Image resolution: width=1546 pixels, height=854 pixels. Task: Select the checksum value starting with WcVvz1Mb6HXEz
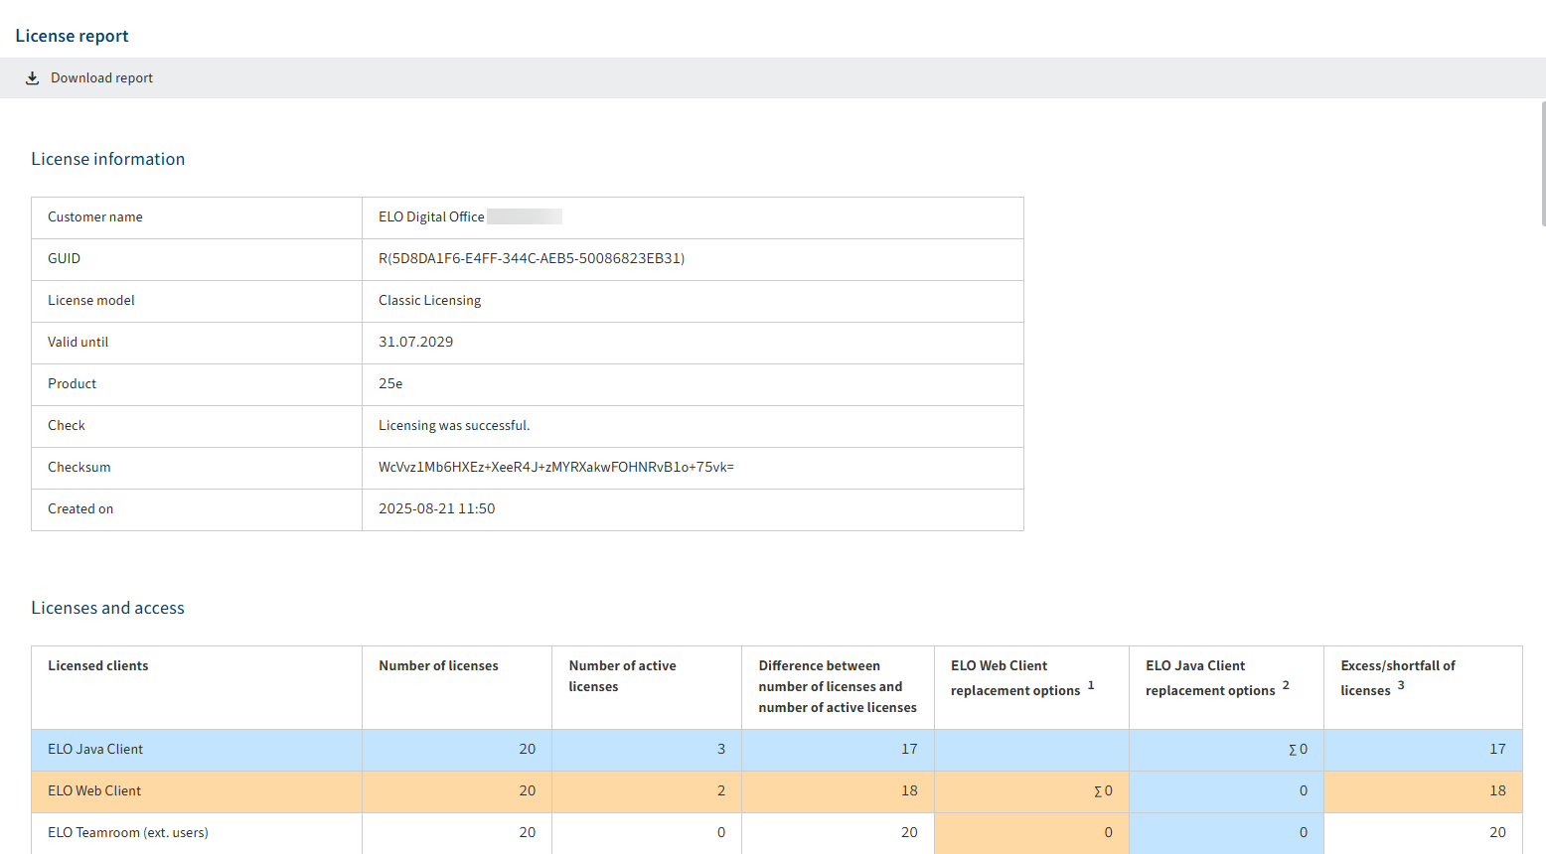tap(556, 468)
